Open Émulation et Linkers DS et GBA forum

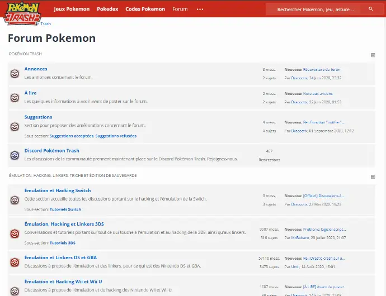[60, 257]
